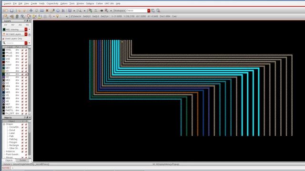Open the Launch menu
Viewport: 305px width, 171px height.
(8, 3)
